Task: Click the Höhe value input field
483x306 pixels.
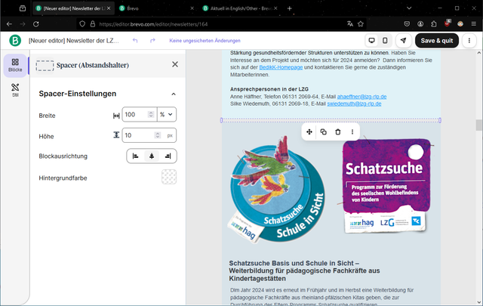Action: (139, 135)
